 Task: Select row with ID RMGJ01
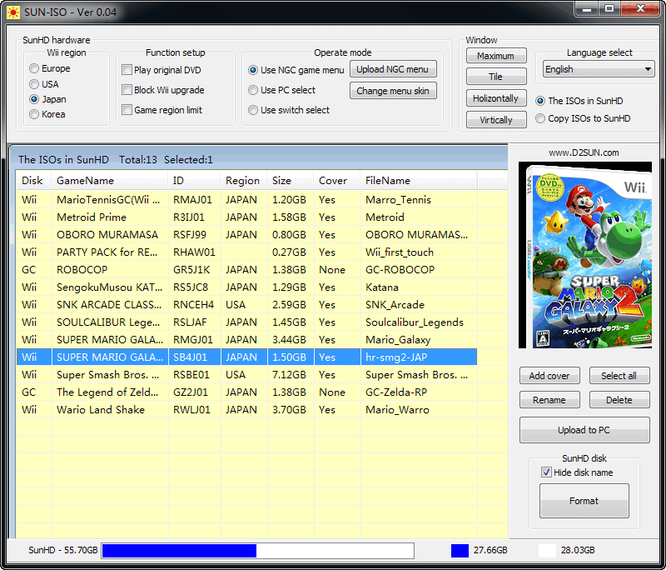pyautogui.click(x=246, y=340)
